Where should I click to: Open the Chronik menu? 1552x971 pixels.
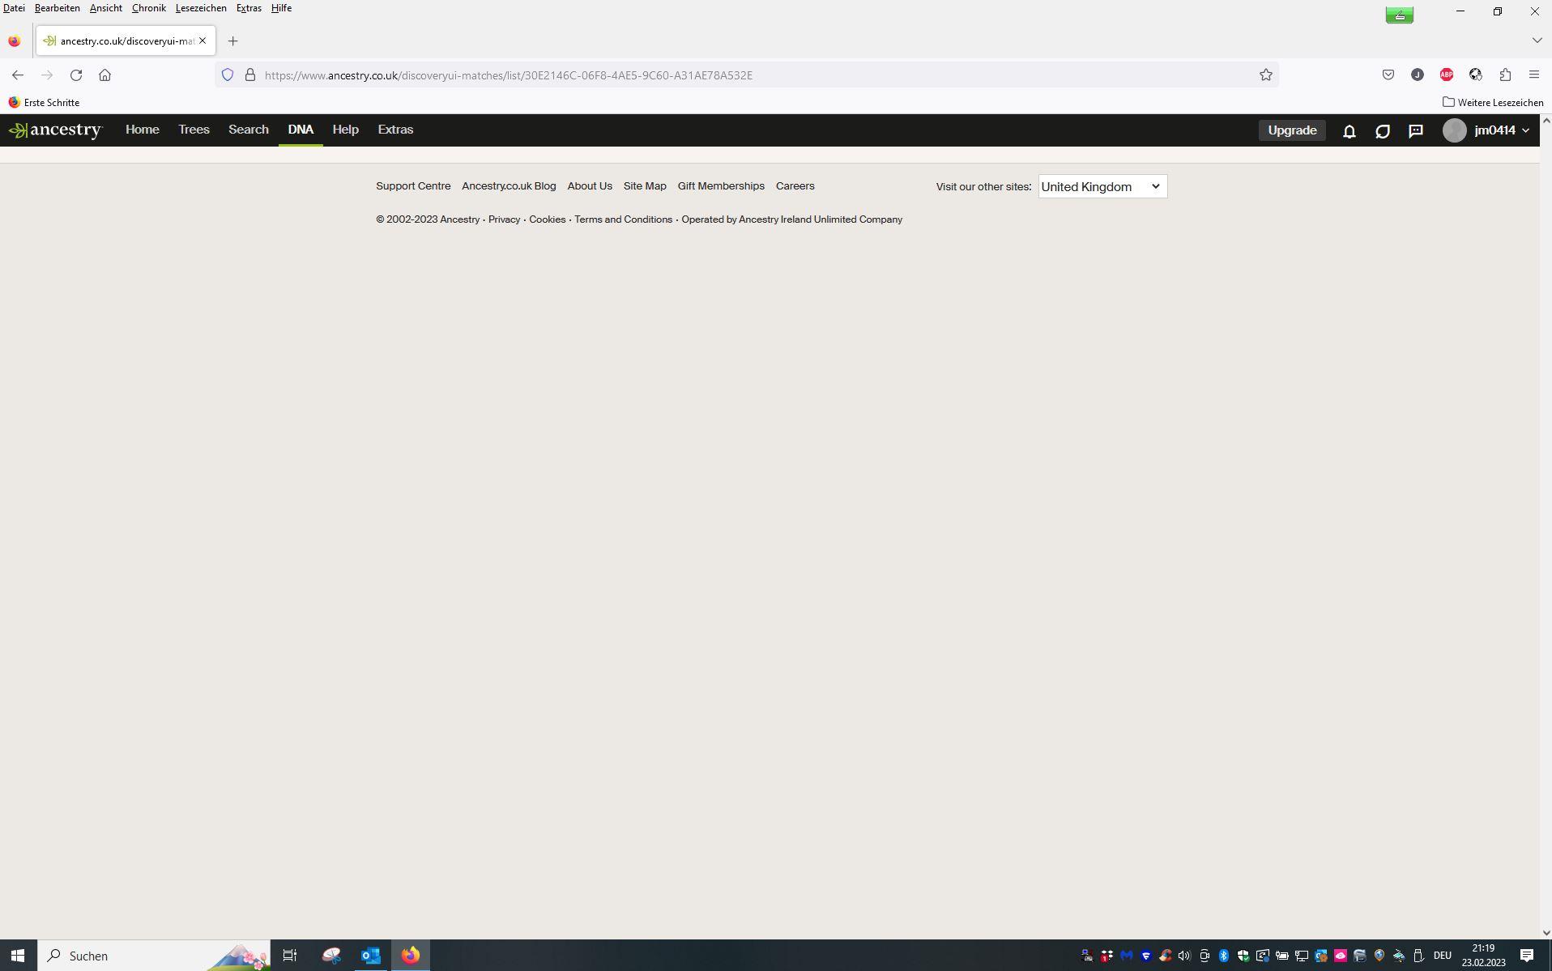(148, 7)
